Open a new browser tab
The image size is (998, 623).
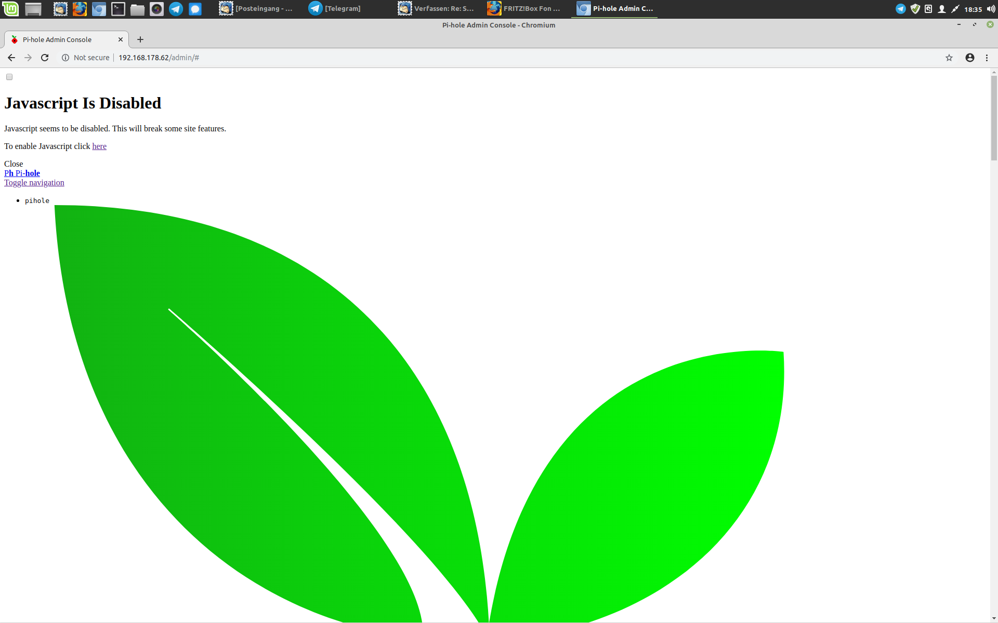[140, 39]
